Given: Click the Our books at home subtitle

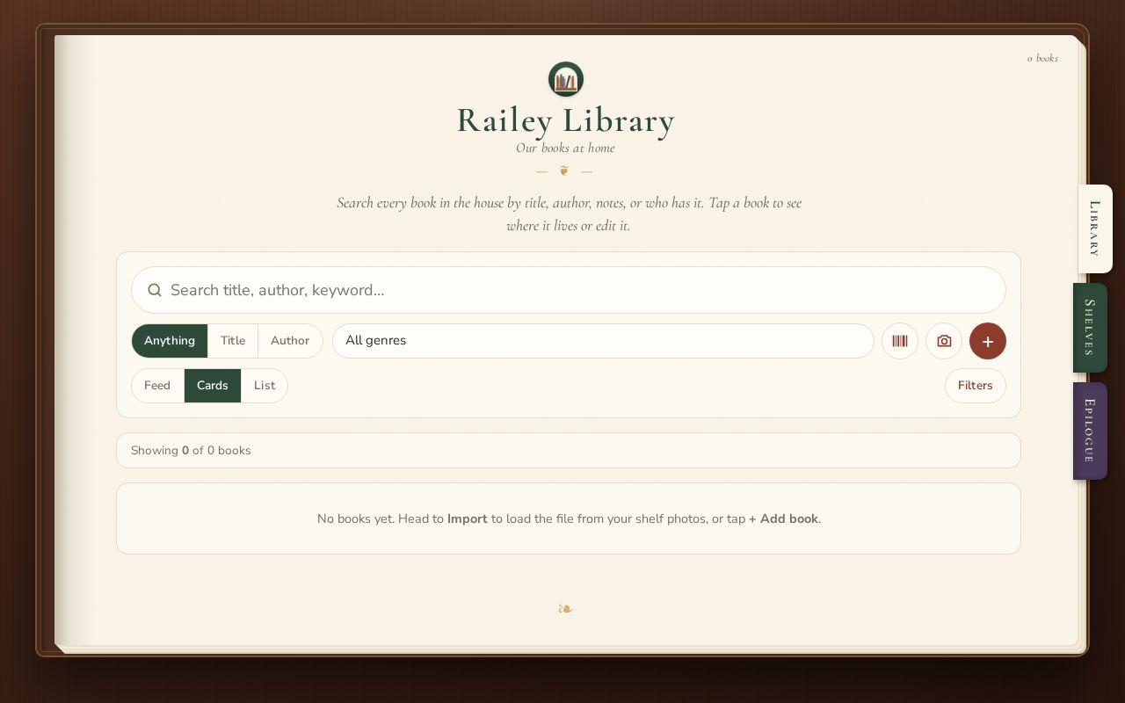Looking at the screenshot, I should tap(566, 149).
